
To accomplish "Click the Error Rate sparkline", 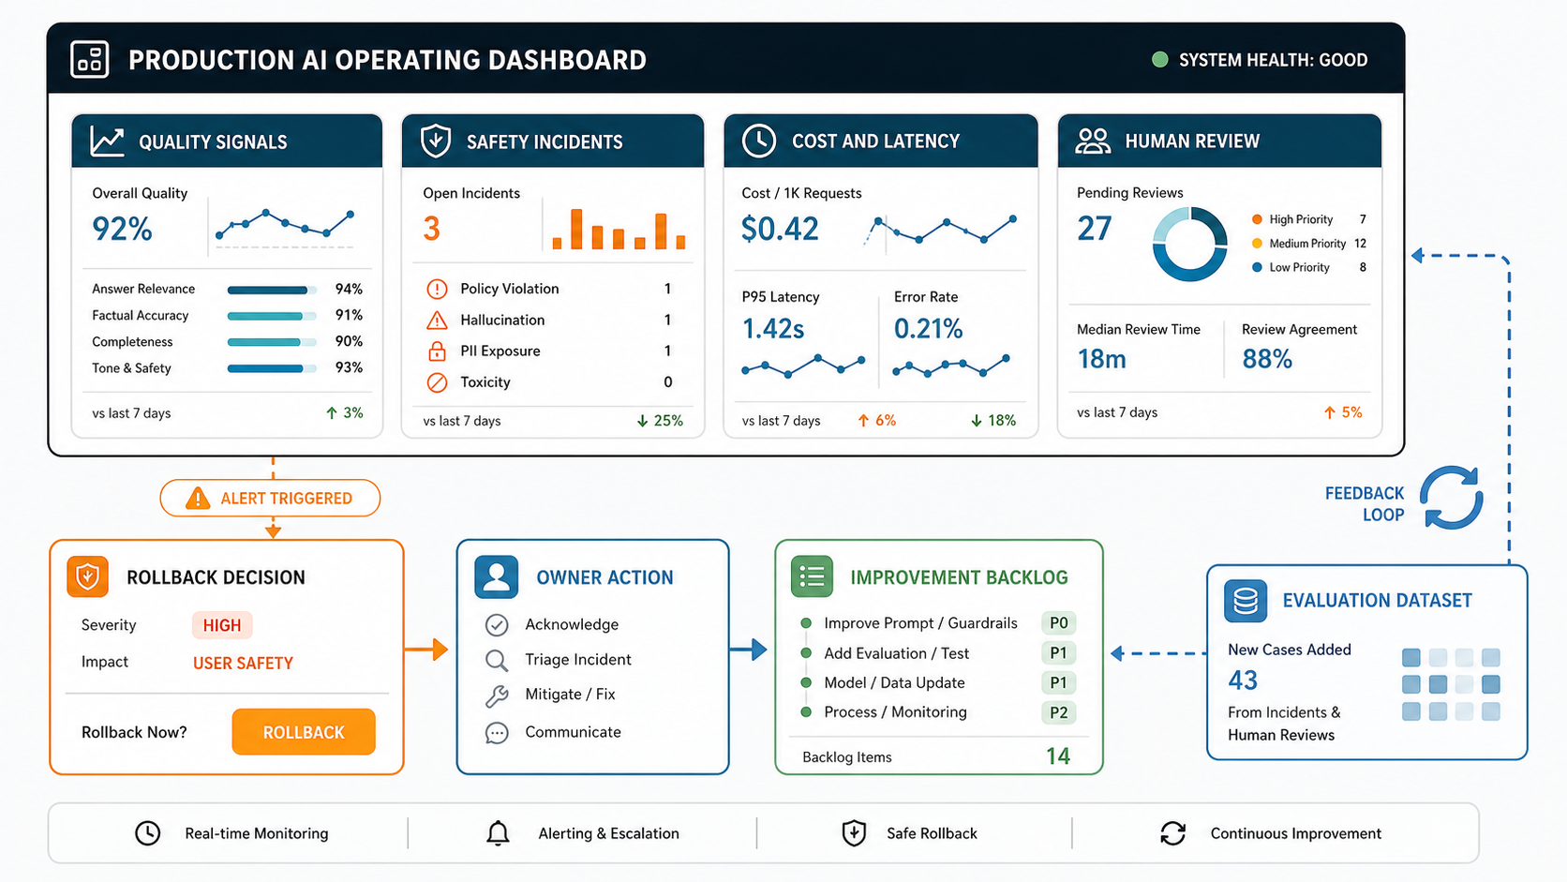I will click(951, 365).
